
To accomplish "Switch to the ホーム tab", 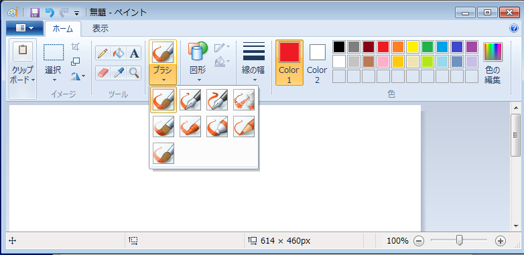I will click(x=63, y=29).
